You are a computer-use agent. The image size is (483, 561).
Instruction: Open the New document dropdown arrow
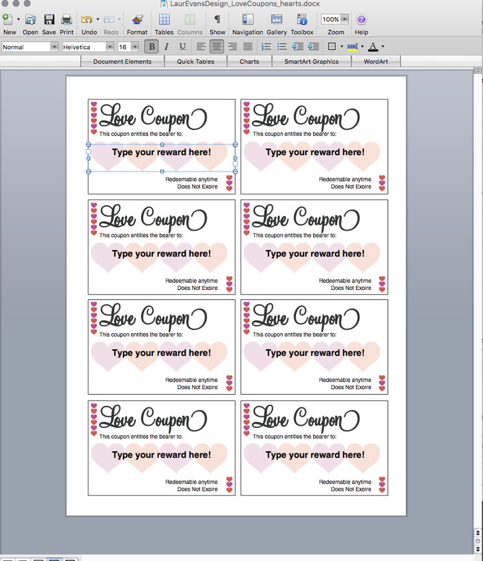[19, 19]
